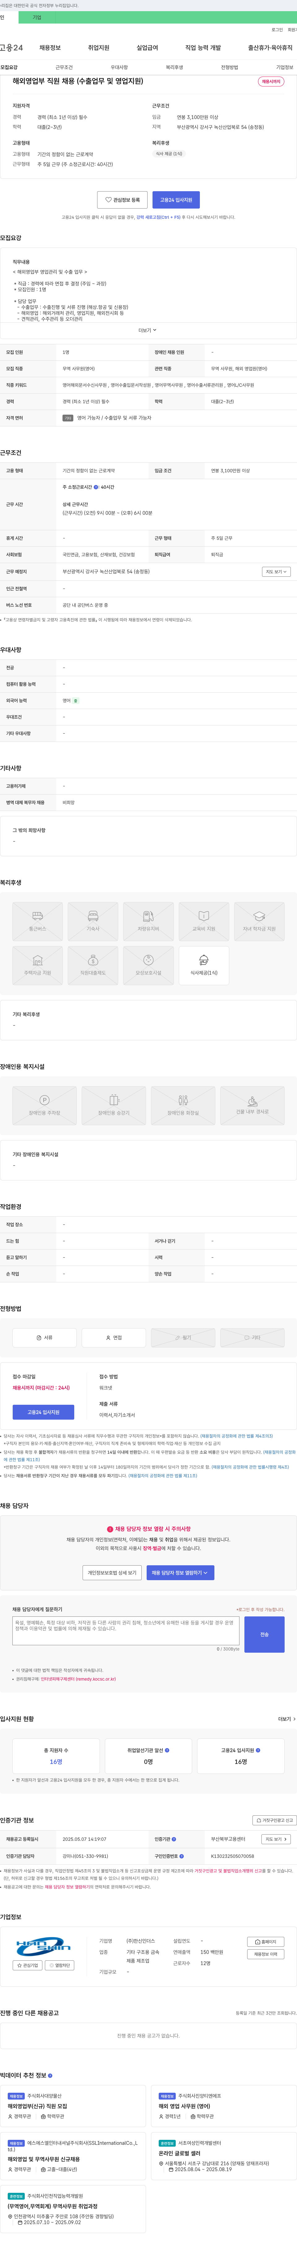Click the 직원대출제도 welfare icon

pos(93,966)
